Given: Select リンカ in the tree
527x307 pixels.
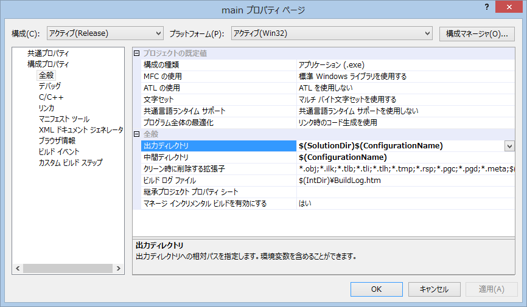Looking at the screenshot, I should (x=46, y=108).
